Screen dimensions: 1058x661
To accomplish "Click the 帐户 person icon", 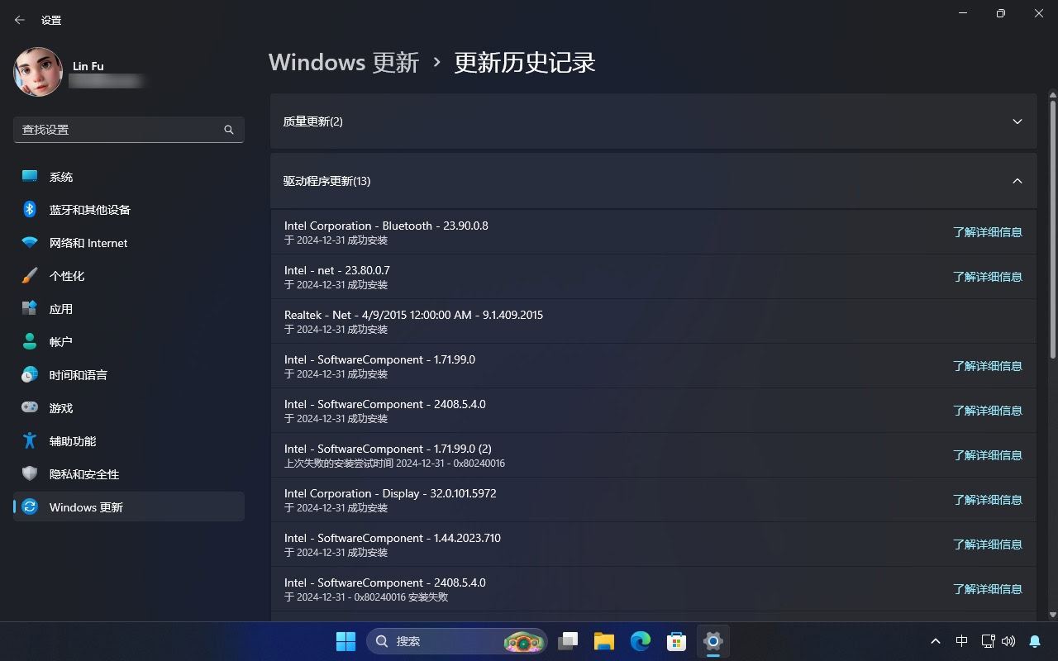I will (x=30, y=341).
